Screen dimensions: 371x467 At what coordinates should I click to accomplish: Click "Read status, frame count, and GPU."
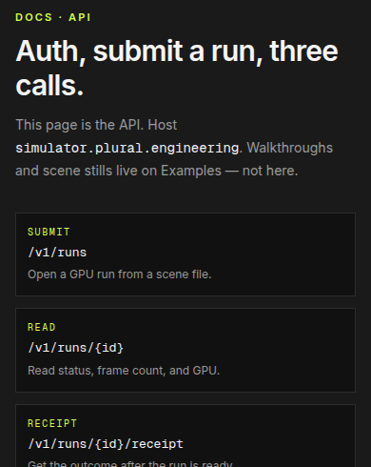point(124,371)
